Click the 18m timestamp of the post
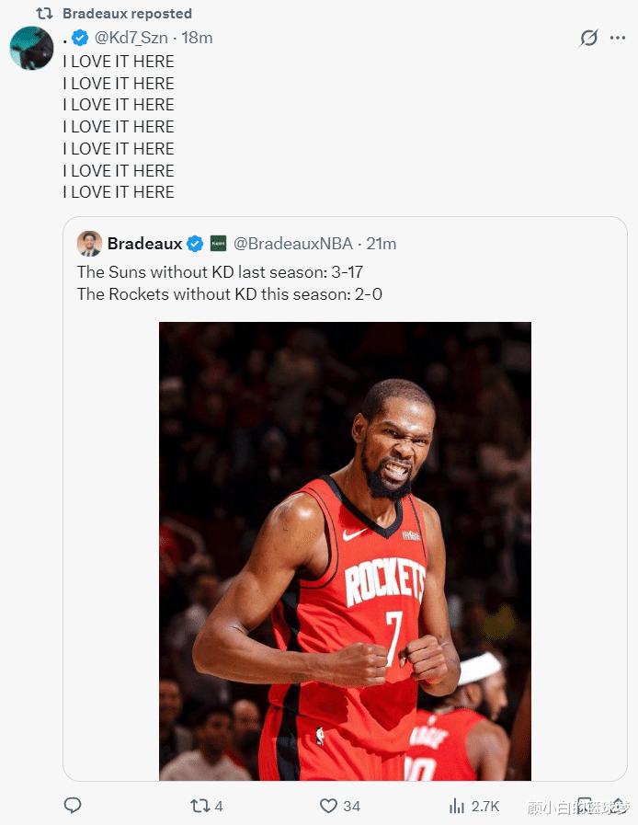Image resolution: width=638 pixels, height=825 pixels. [x=198, y=38]
